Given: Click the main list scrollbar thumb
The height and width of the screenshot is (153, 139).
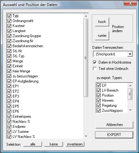Looking at the screenshot, I should pos(86,58).
